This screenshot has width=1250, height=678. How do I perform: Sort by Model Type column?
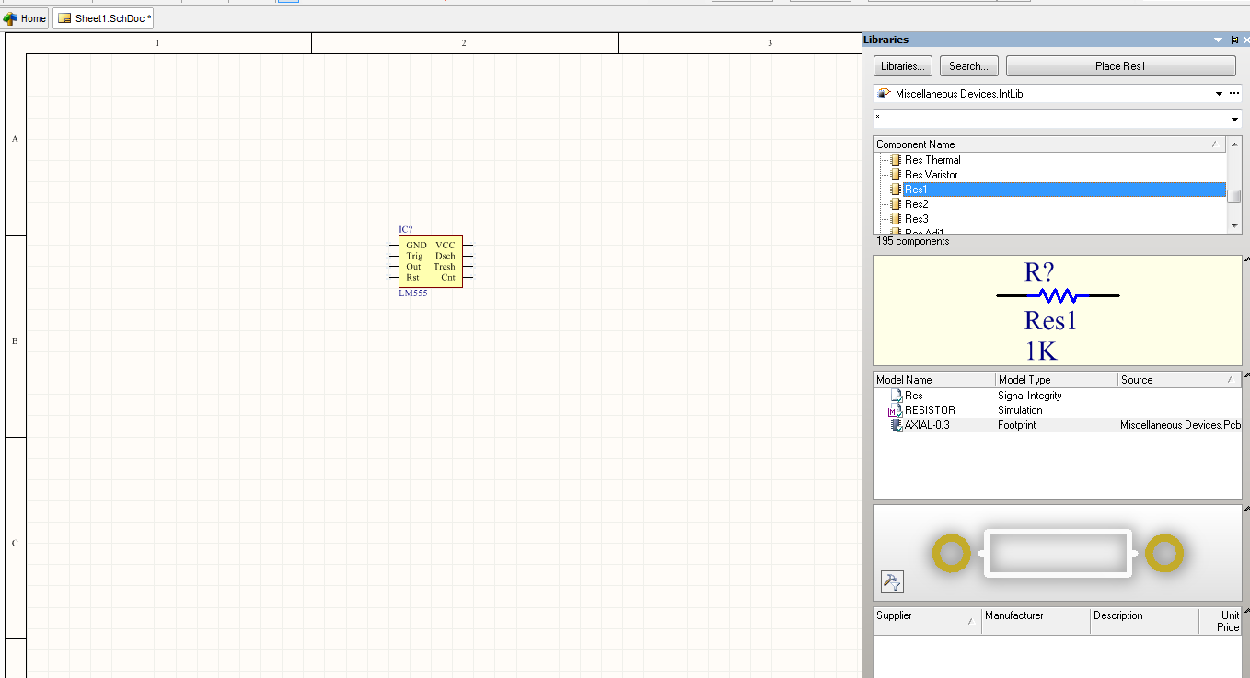1057,380
